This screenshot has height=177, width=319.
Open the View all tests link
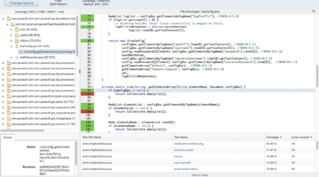tap(199, 175)
